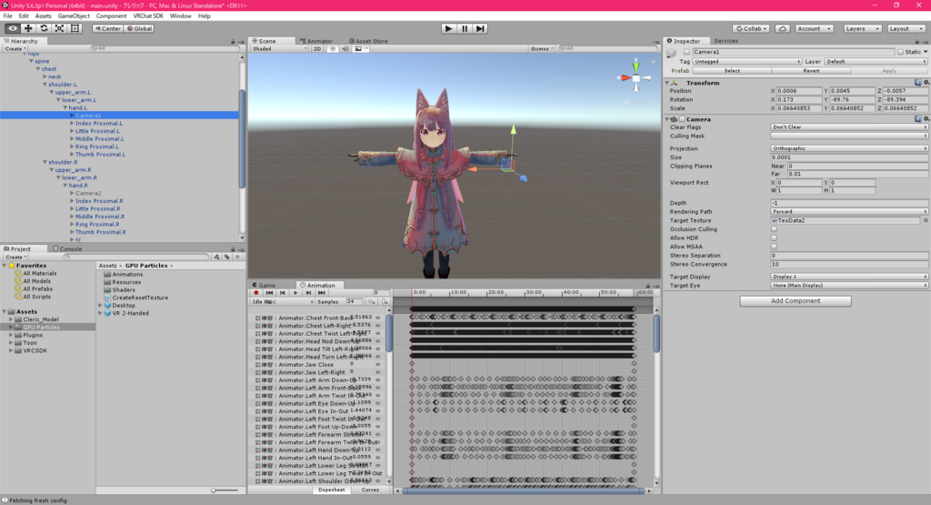Click the Pause button in the top toolbar
Screen dimensions: 931x505
coord(465,28)
